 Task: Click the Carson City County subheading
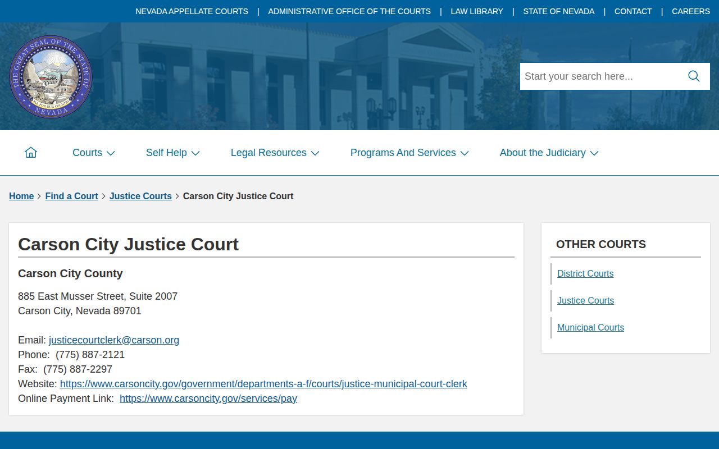(x=70, y=273)
